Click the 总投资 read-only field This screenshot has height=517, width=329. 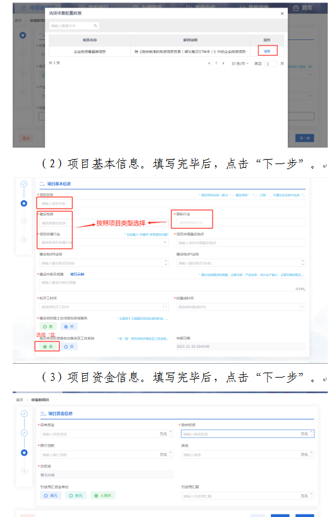[107, 475]
